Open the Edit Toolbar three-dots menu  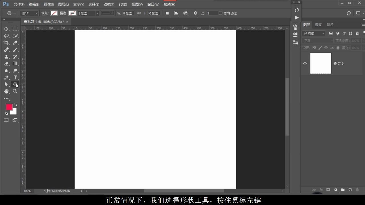6,98
